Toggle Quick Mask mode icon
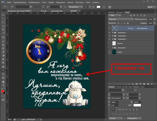Image resolution: width=157 pixels, height=121 pixels. point(3,96)
